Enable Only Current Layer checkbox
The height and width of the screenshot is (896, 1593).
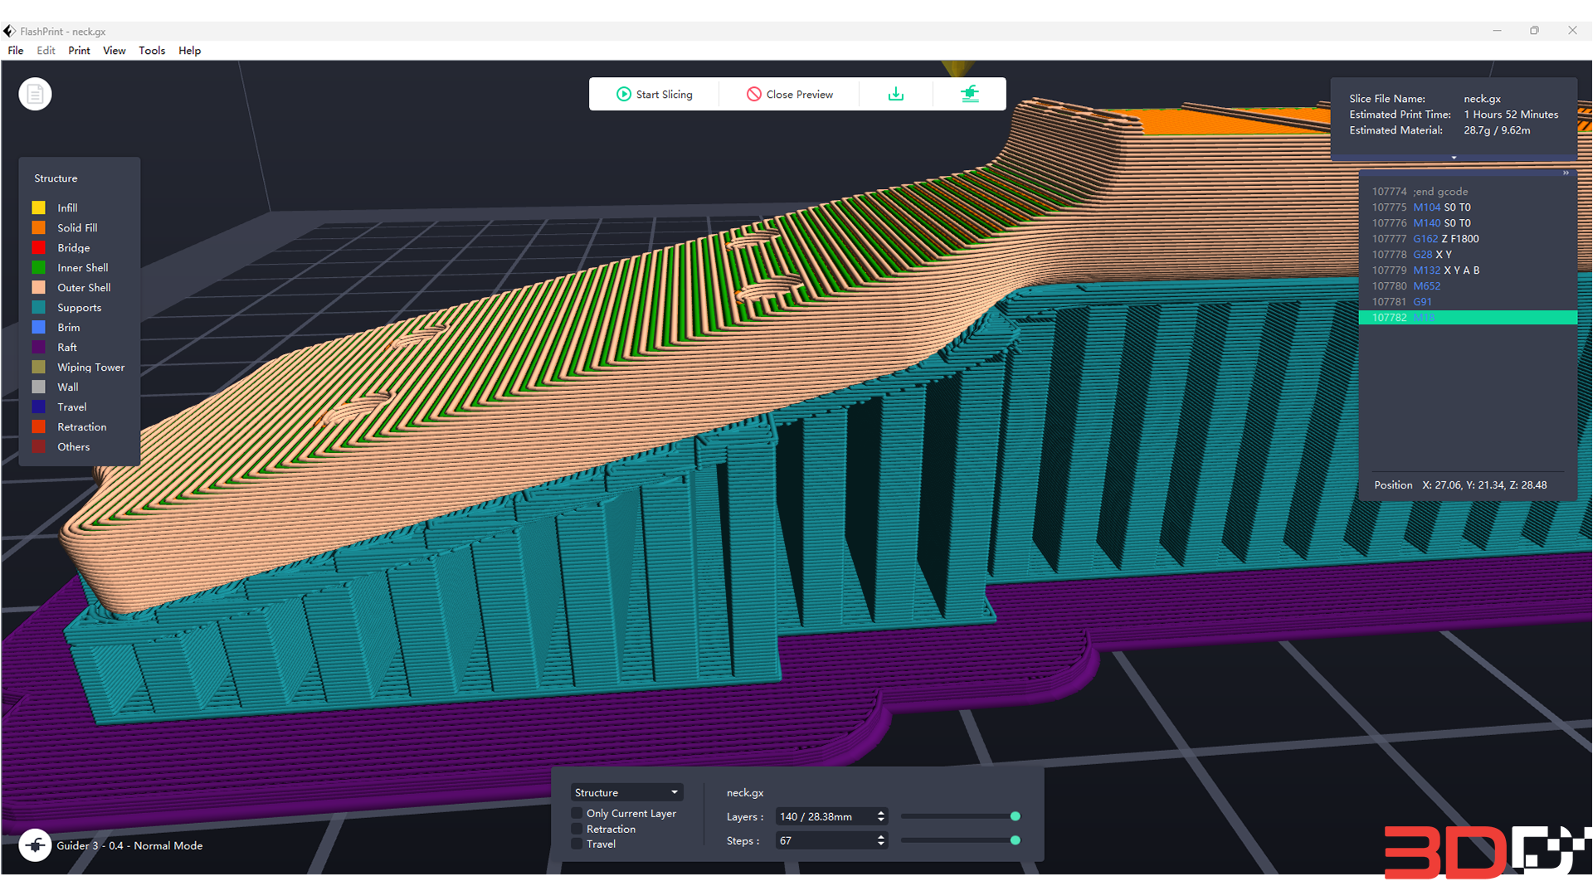(577, 814)
